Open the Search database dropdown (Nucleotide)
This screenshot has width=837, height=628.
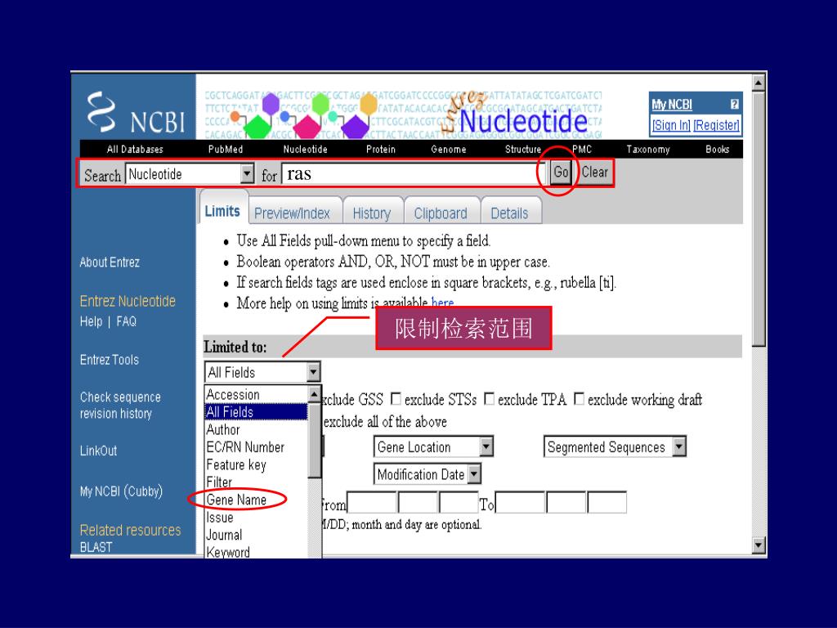pyautogui.click(x=190, y=174)
